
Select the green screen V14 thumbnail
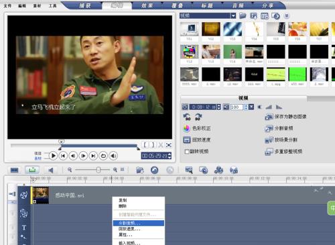coord(232,52)
